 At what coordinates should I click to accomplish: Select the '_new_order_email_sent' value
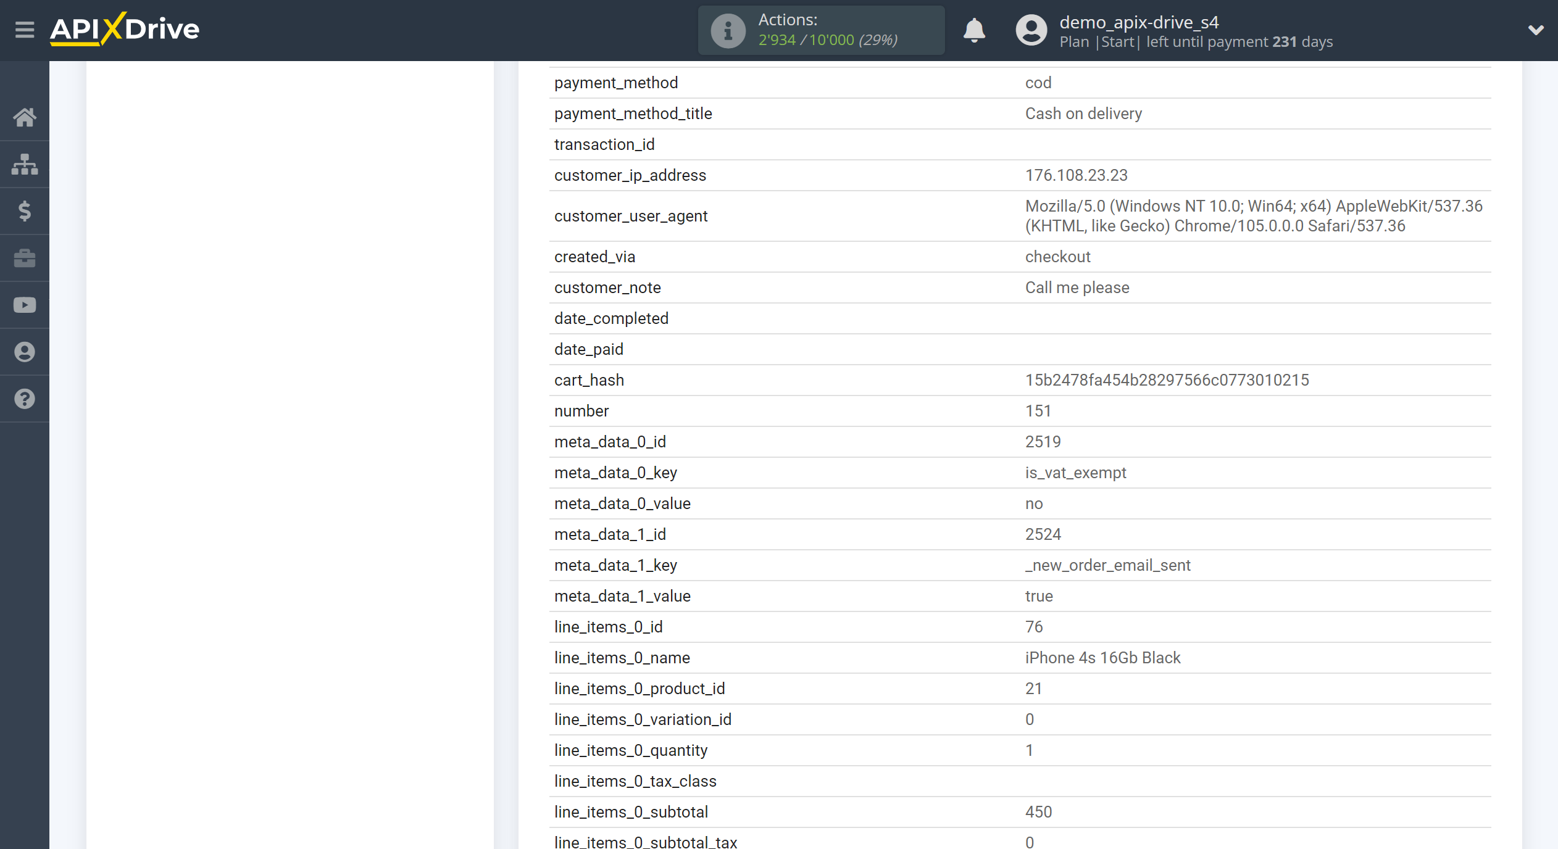click(1107, 565)
